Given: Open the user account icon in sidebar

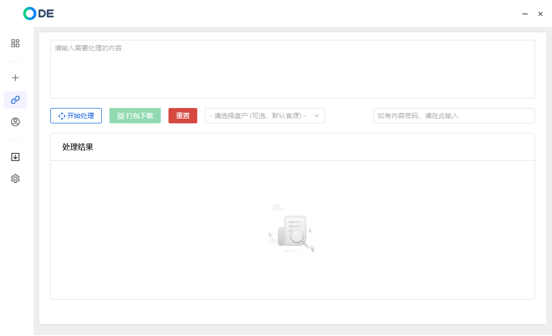Looking at the screenshot, I should pos(15,122).
